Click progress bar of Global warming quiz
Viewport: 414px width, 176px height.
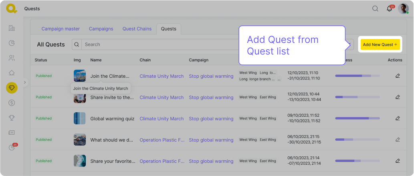357,118
